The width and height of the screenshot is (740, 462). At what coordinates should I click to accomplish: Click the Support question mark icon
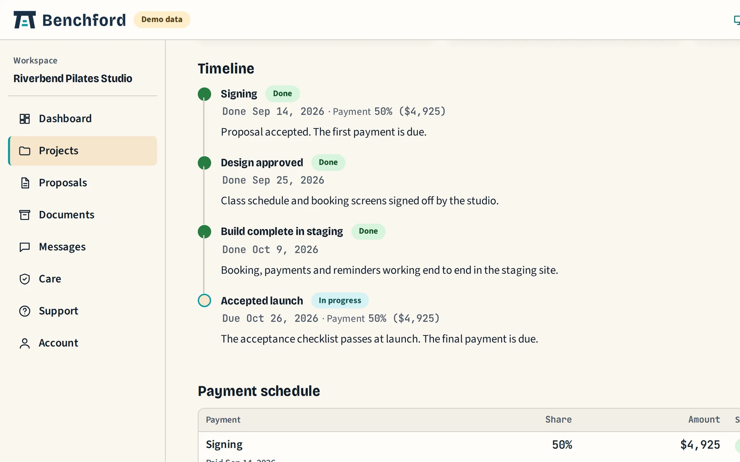point(25,311)
